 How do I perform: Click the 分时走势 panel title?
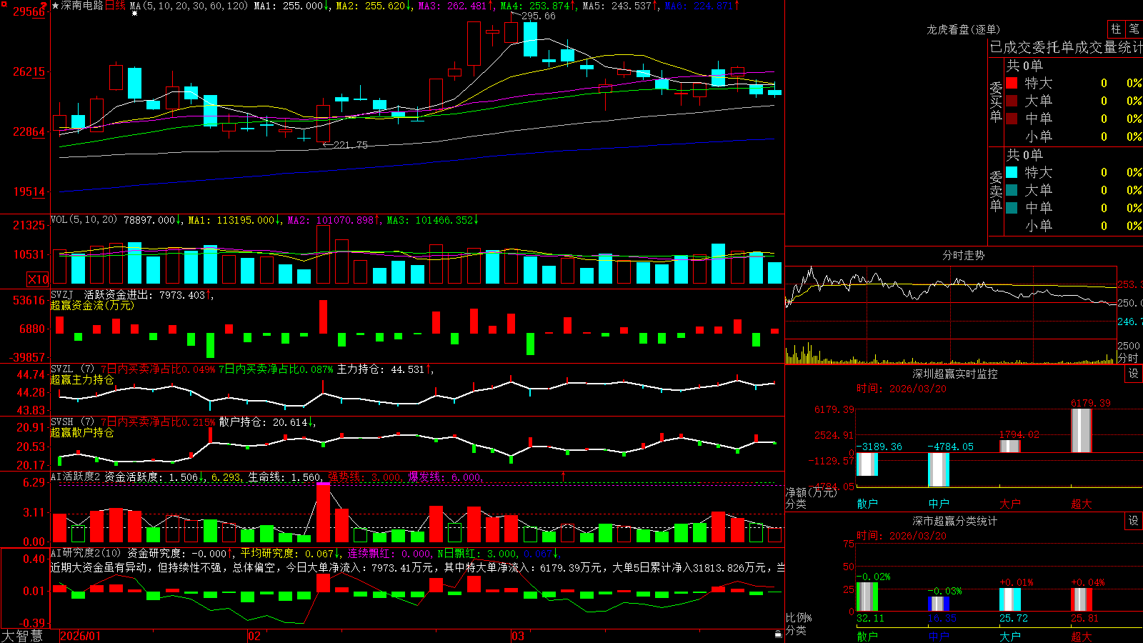tap(963, 255)
